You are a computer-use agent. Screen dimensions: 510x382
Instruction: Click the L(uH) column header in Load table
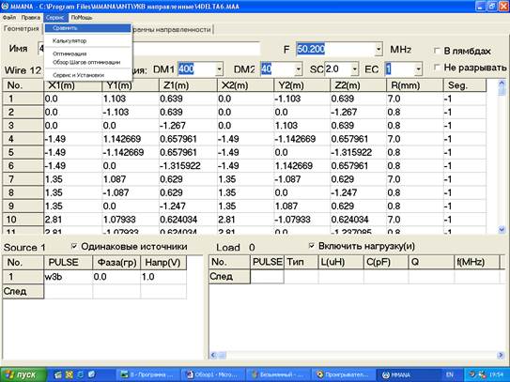click(x=341, y=262)
